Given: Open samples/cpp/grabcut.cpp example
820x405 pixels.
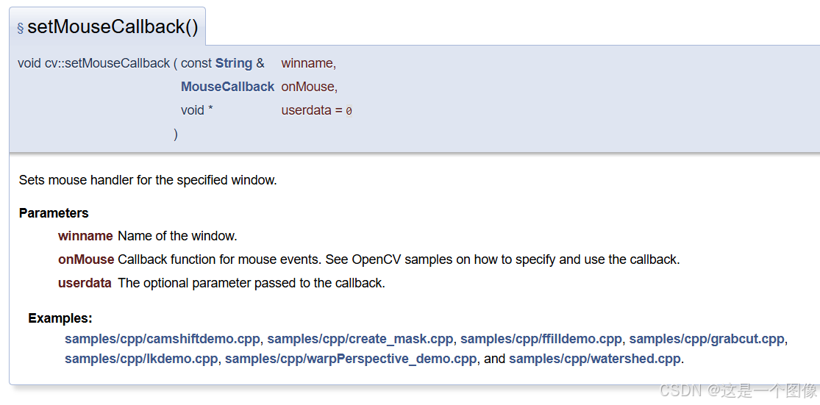Looking at the screenshot, I should [x=707, y=339].
